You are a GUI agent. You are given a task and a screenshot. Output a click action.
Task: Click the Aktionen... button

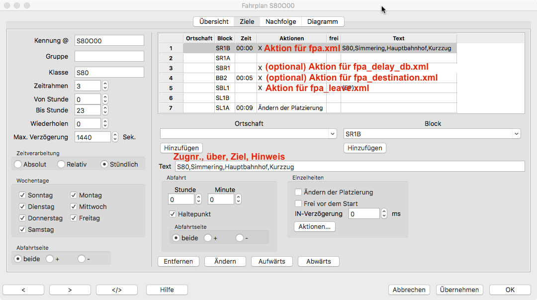315,227
